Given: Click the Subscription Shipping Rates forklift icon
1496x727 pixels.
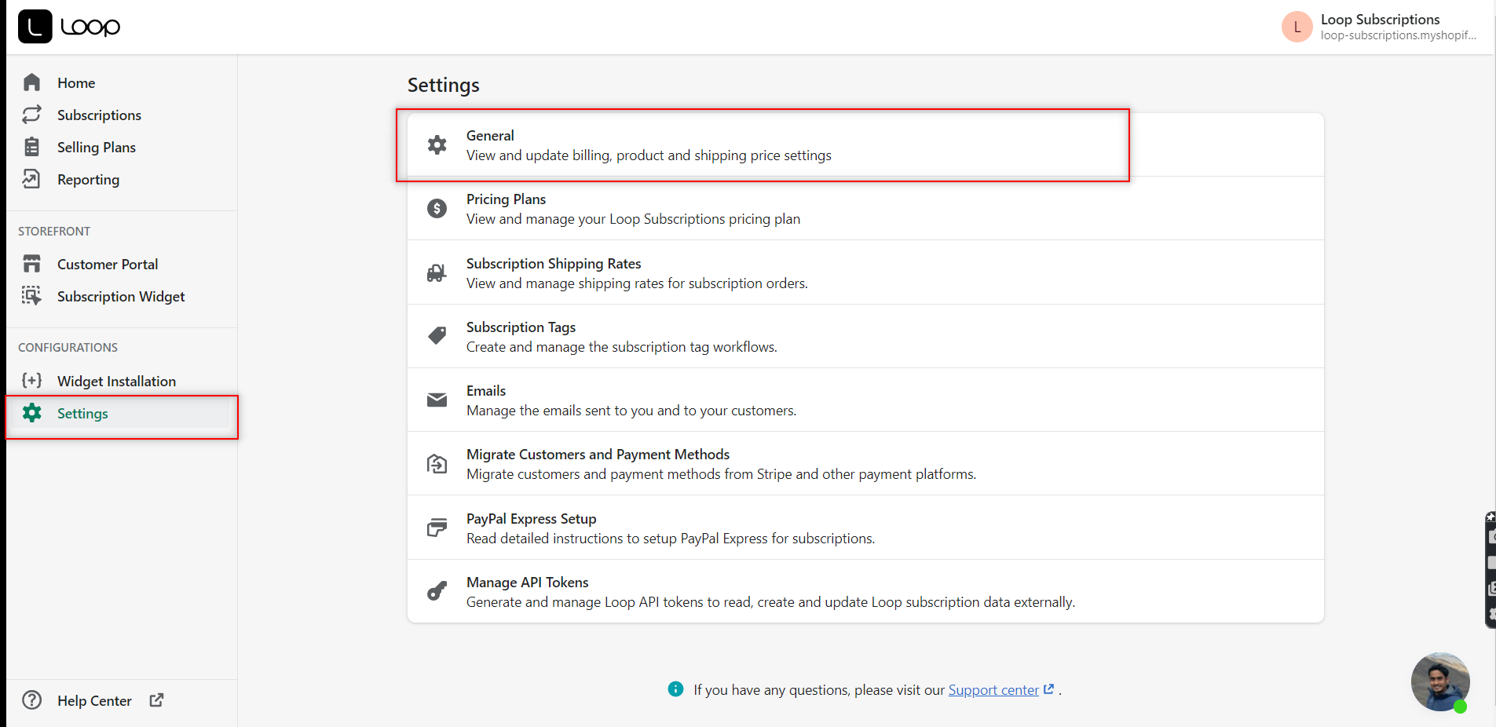Looking at the screenshot, I should [437, 272].
